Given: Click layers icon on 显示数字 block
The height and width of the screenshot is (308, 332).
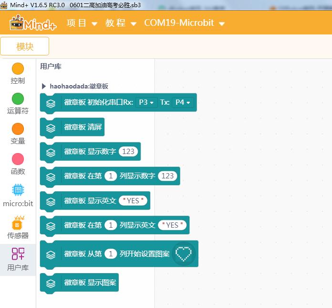Looking at the screenshot, I should (x=51, y=153).
